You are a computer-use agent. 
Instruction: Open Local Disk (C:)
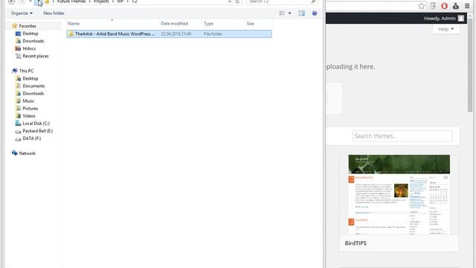coord(36,124)
